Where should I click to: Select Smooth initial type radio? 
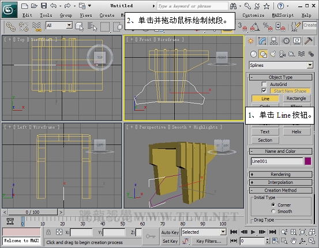(273, 212)
